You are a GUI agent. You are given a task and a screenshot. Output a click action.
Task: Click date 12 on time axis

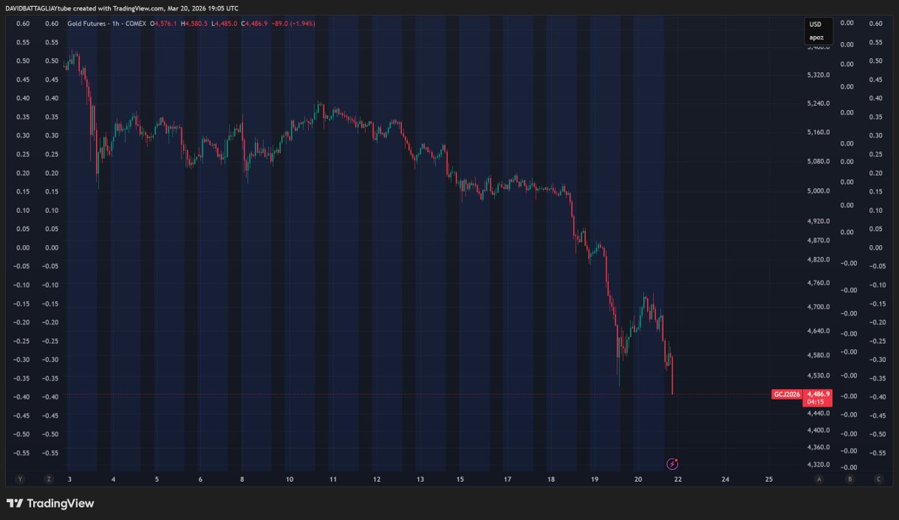click(x=376, y=480)
